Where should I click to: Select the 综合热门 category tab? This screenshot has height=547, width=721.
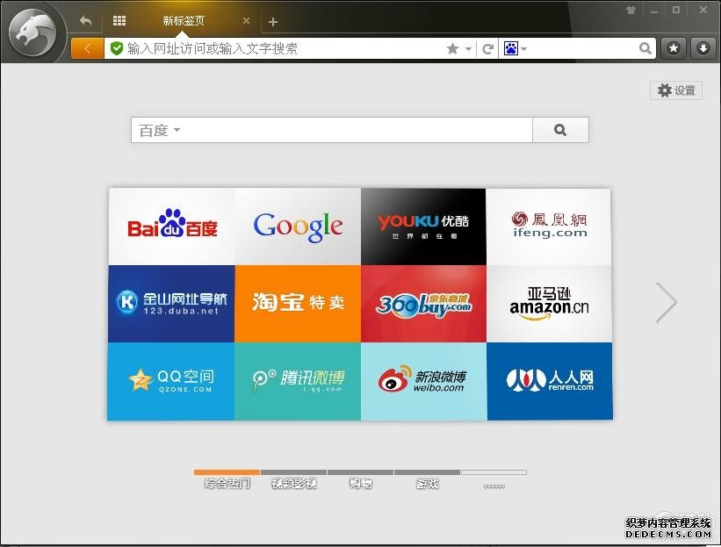[x=227, y=480]
